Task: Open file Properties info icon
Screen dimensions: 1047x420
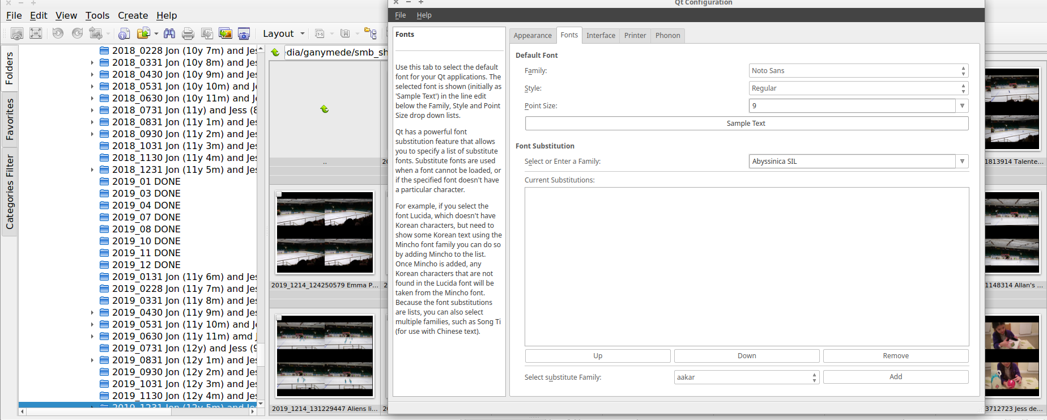Action: tap(124, 33)
